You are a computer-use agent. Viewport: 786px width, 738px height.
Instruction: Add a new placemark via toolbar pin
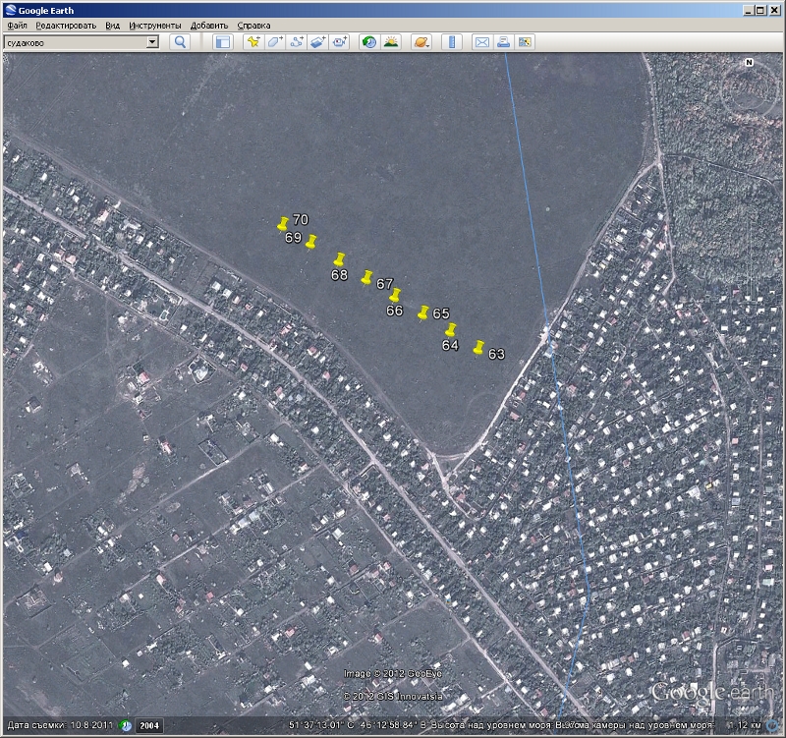[x=253, y=42]
